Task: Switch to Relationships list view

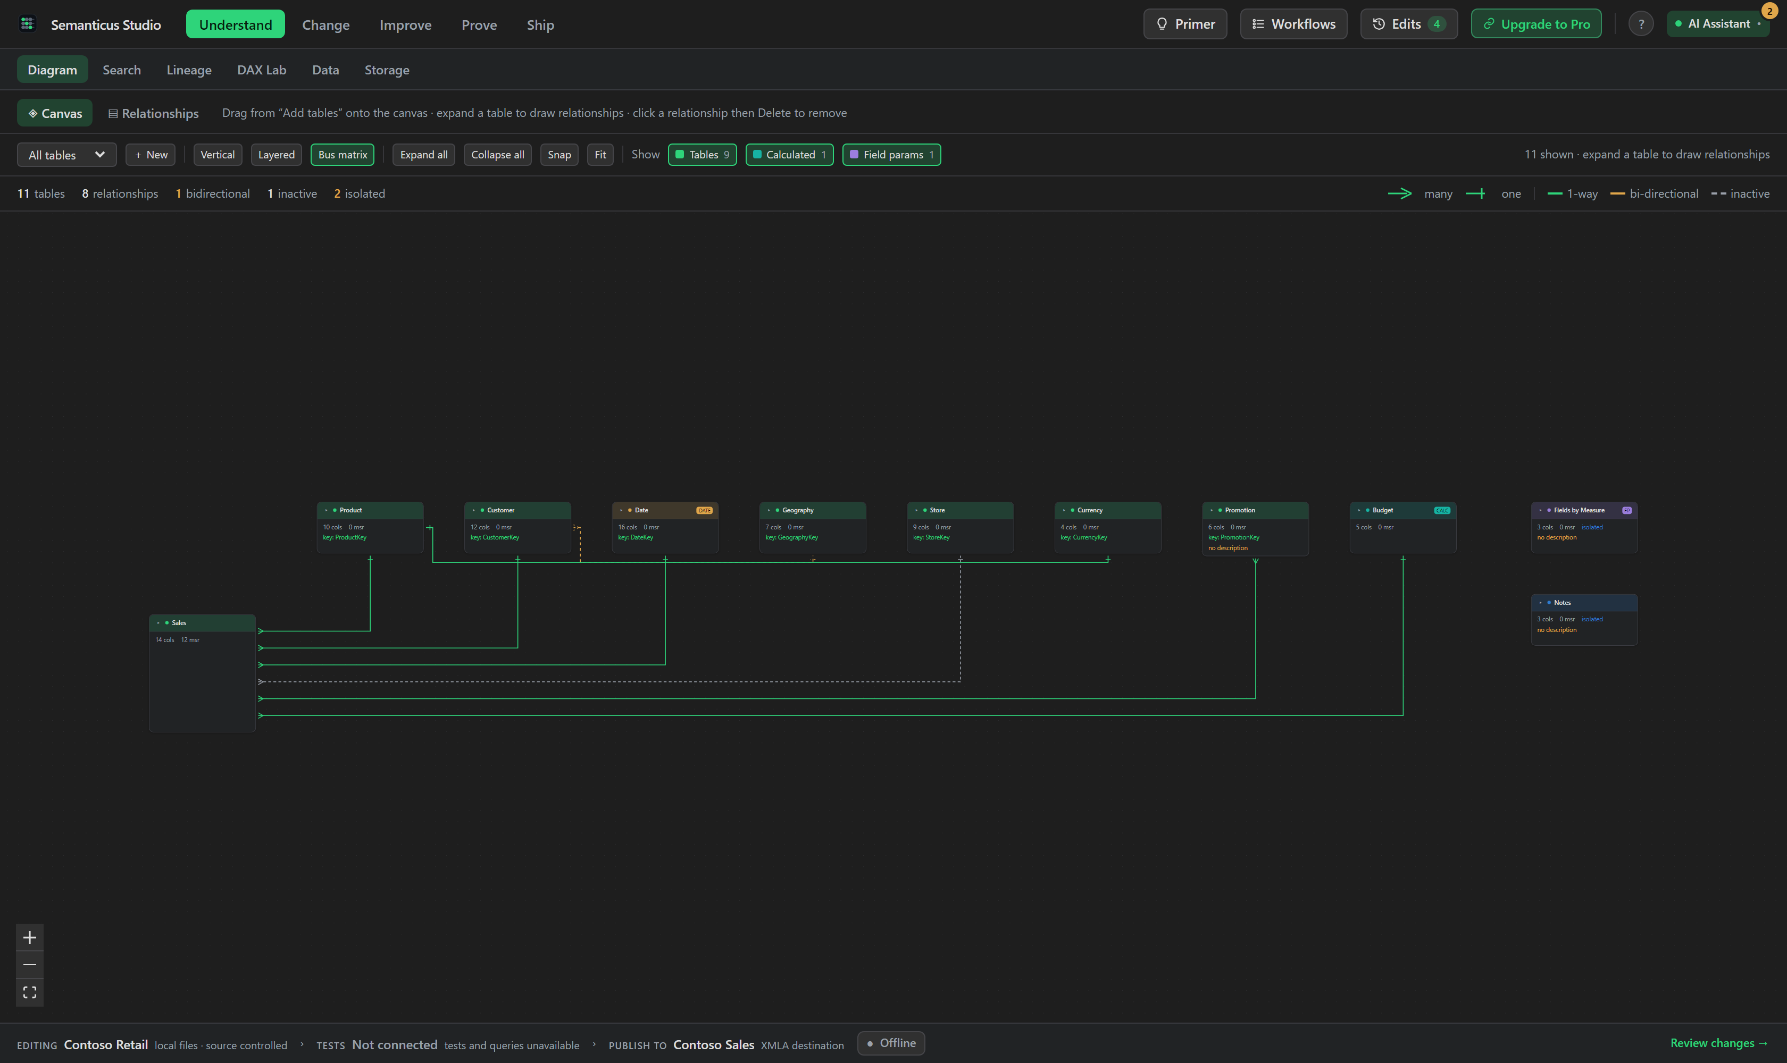Action: tap(153, 113)
